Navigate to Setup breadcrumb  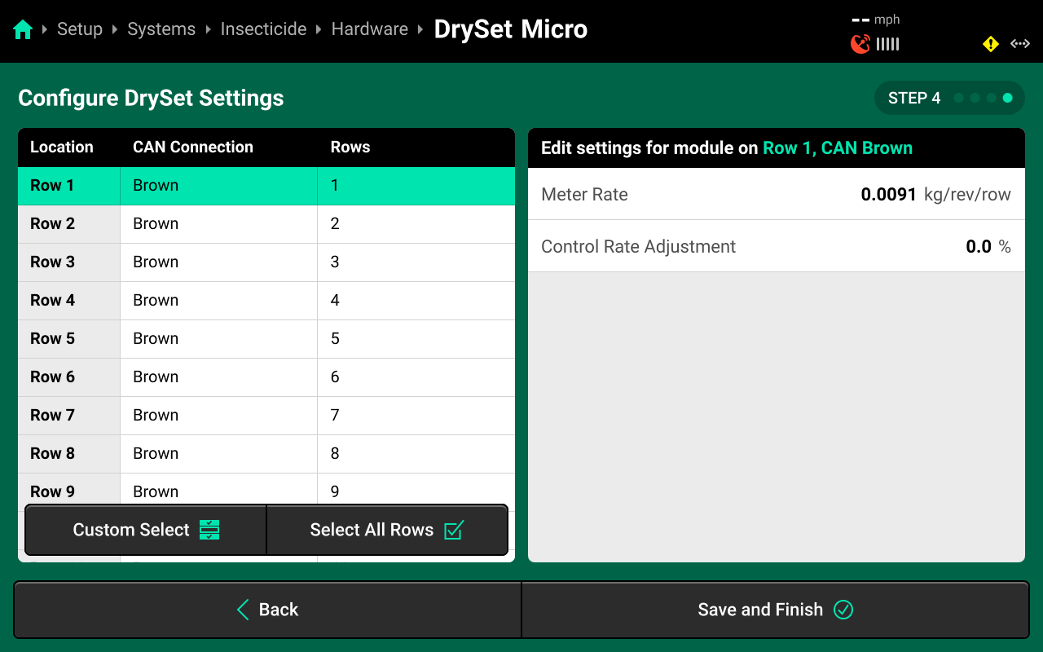click(80, 29)
